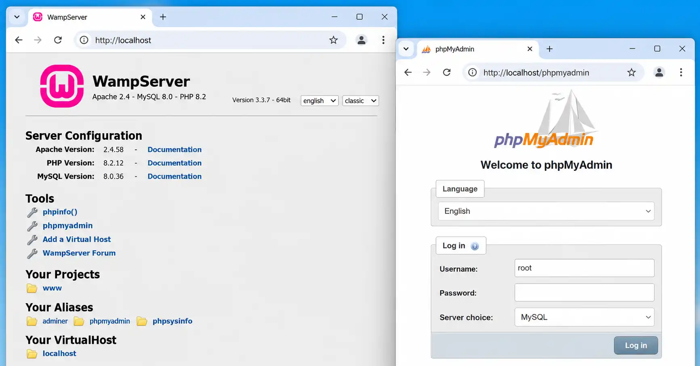The image size is (700, 366).
Task: Open tab search chevron in WampServer window
Action: point(17,17)
